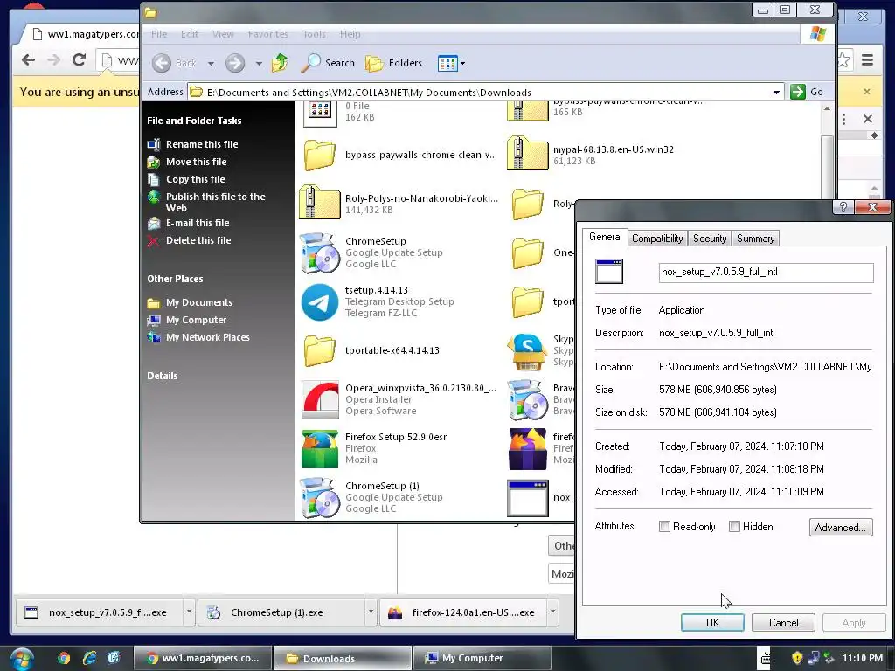Open firefox-124.0a1 download options arrow

[552, 612]
